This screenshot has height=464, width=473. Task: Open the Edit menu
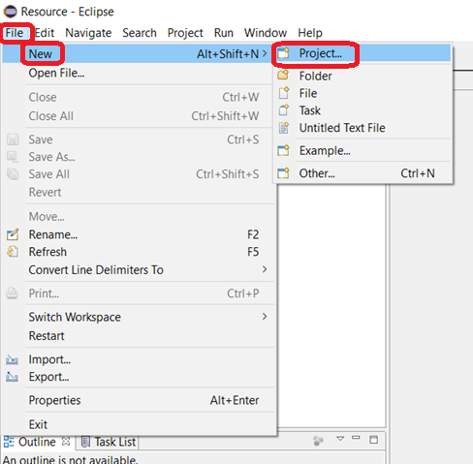click(45, 33)
